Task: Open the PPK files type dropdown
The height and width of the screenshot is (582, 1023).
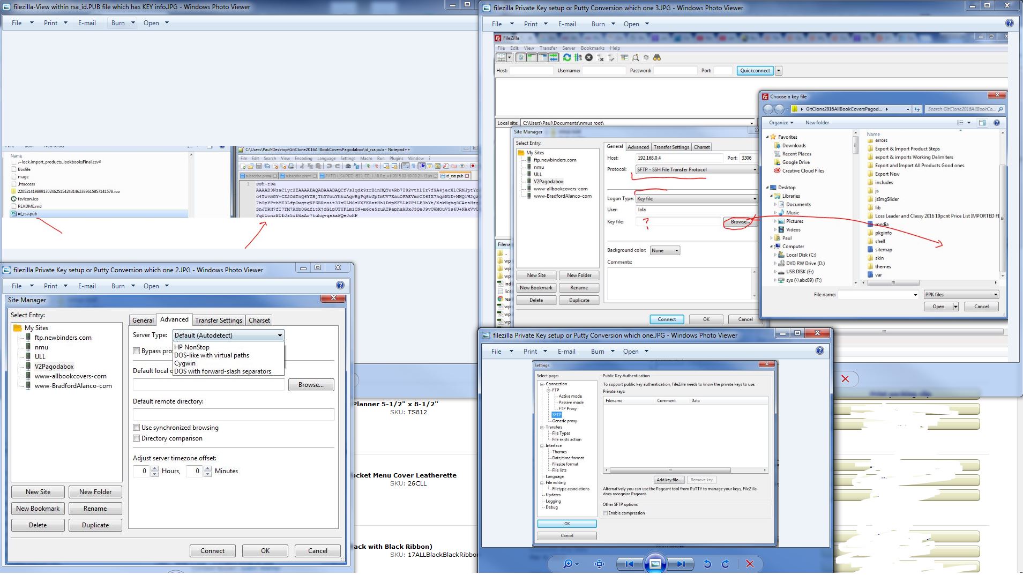Action: tap(961, 294)
